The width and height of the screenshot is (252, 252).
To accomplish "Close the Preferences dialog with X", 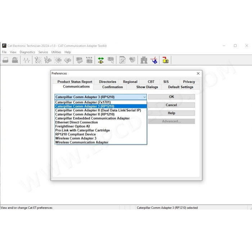I will (198, 73).
